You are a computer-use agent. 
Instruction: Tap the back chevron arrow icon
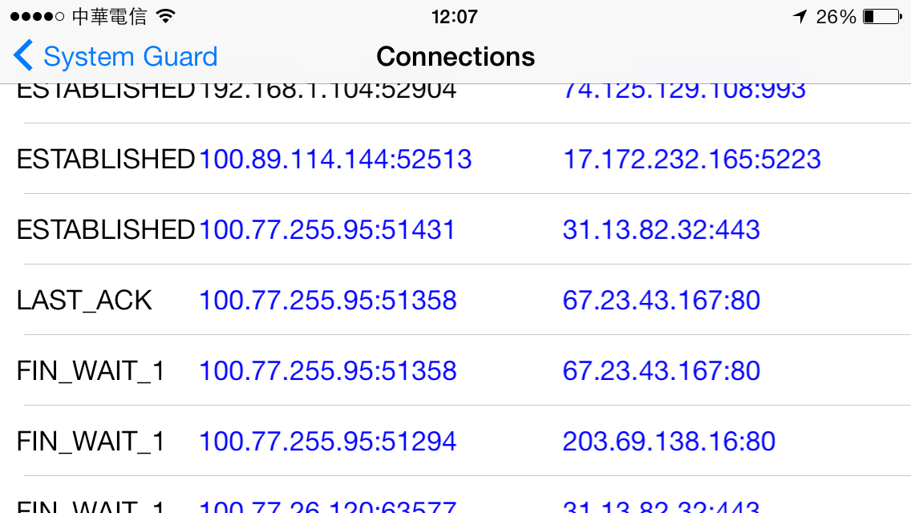22,56
